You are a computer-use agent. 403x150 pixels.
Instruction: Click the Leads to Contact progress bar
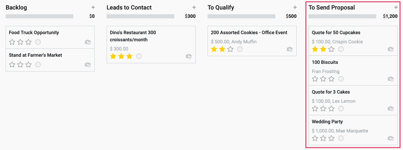pos(140,16)
